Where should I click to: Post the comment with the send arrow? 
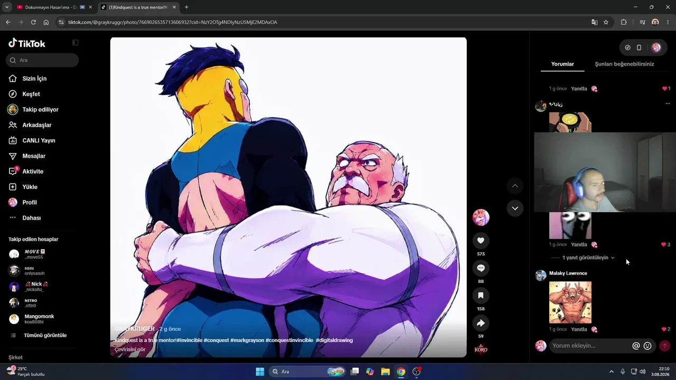pos(664,346)
